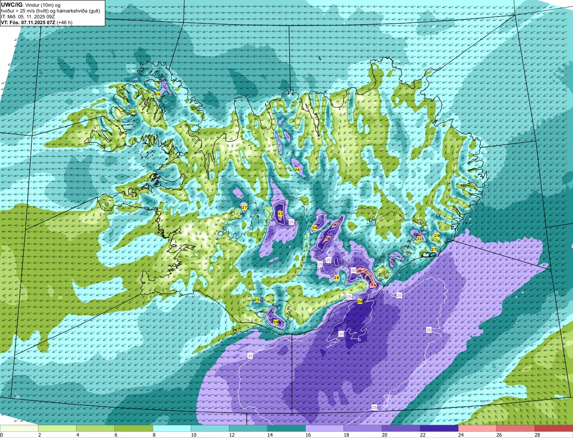This screenshot has height=438, width=573.
Task: Pick the 16–18 m/s lavender legend swatch
Action: 325,429
